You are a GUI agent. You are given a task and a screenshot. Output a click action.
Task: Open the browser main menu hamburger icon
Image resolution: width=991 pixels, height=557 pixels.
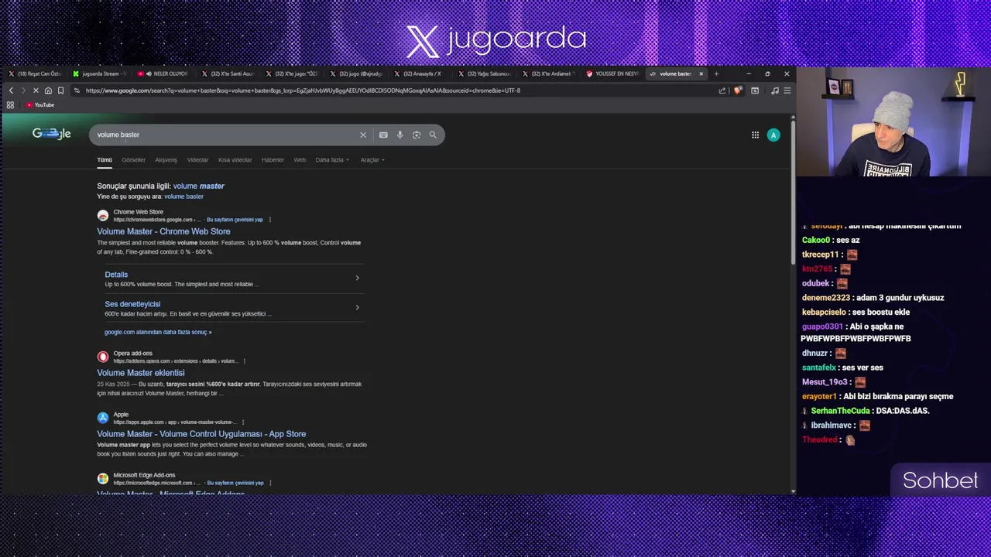(x=787, y=91)
